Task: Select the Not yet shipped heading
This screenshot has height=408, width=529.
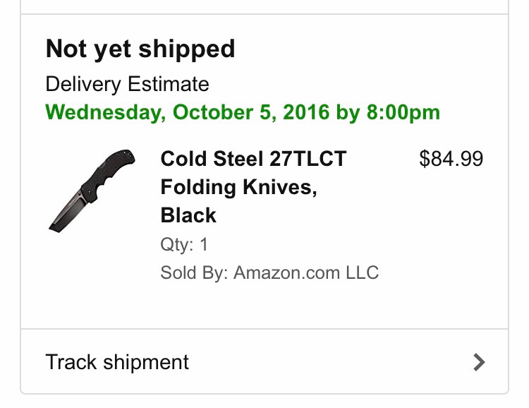Action: tap(140, 49)
